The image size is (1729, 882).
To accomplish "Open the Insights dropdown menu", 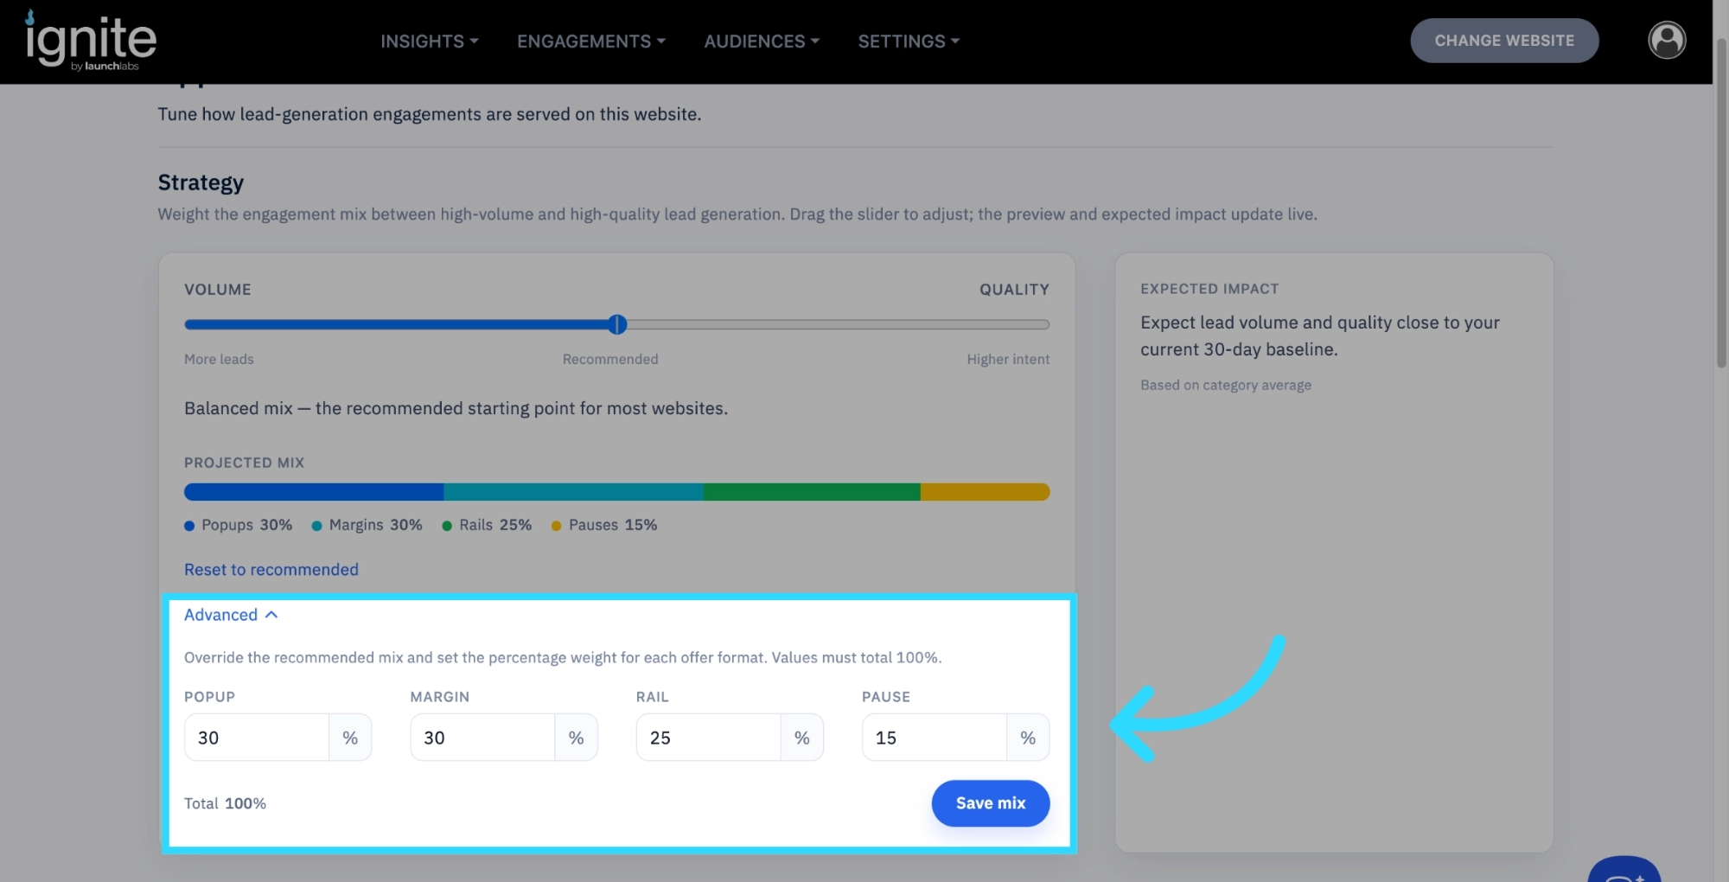I will point(430,41).
